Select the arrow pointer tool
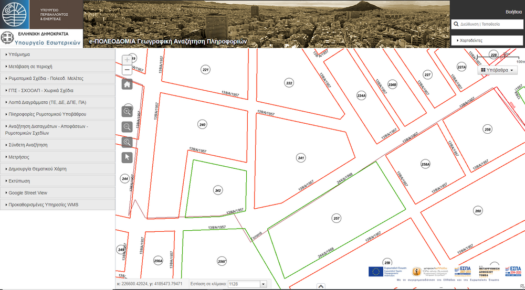 click(127, 157)
